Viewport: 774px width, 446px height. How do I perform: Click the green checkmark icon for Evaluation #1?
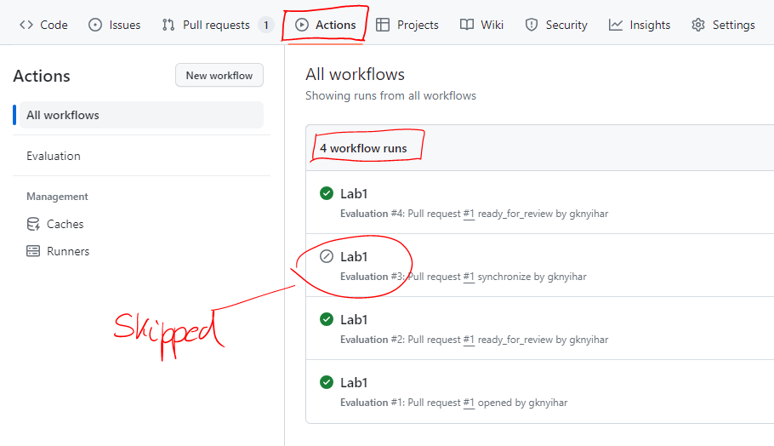(x=326, y=382)
